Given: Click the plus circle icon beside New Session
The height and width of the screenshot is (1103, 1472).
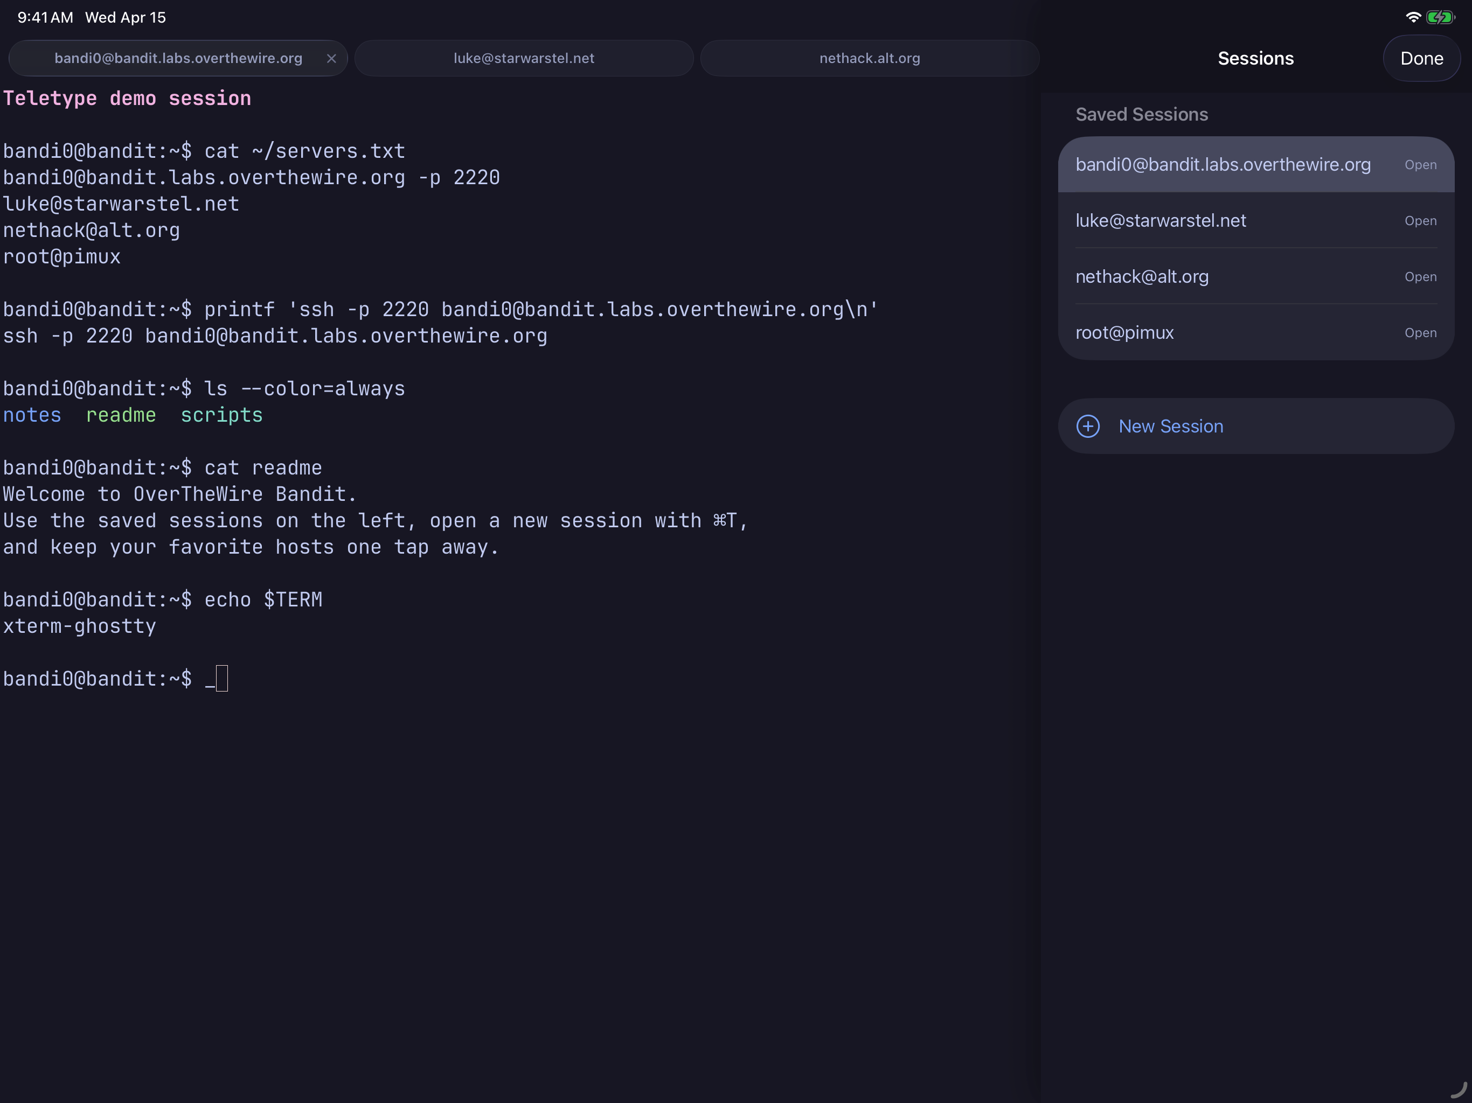Looking at the screenshot, I should click(x=1088, y=427).
